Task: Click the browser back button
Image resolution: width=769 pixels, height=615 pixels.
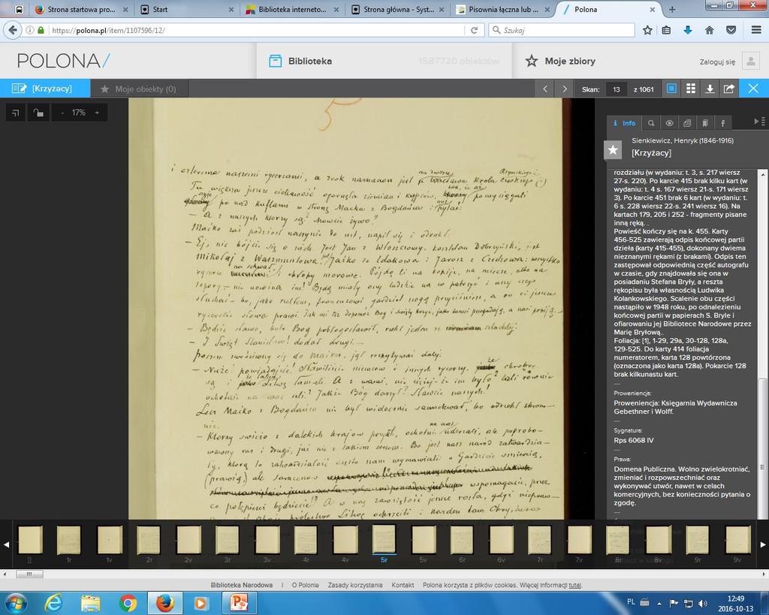Action: (12, 30)
